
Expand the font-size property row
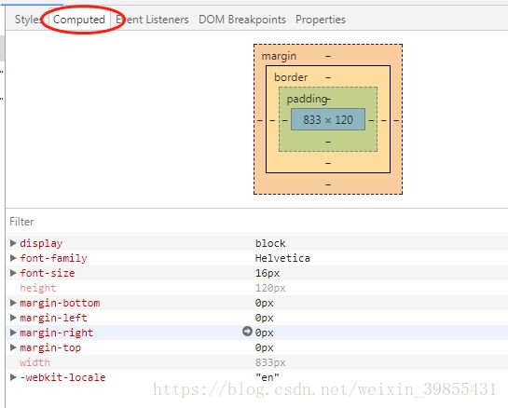(13, 273)
